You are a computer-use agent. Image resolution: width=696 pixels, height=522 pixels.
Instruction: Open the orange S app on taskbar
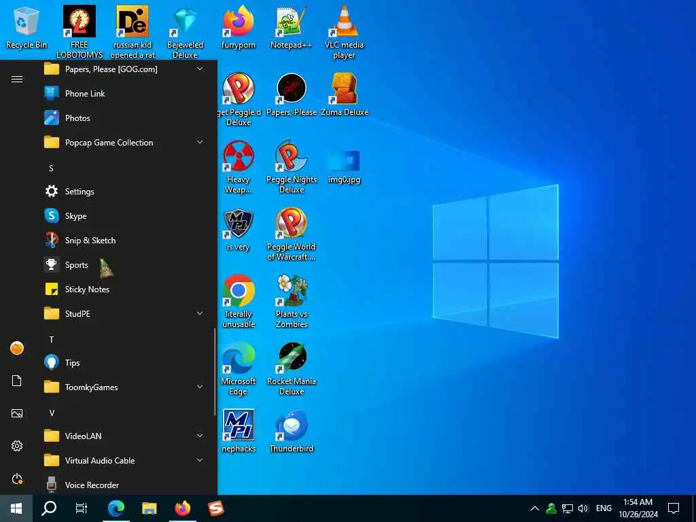click(215, 508)
